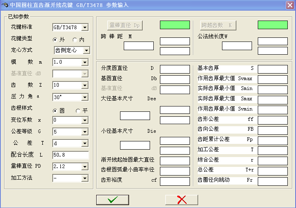Select the 内 (internal) spline type radio
This screenshot has height=208, width=296.
(x=75, y=40)
